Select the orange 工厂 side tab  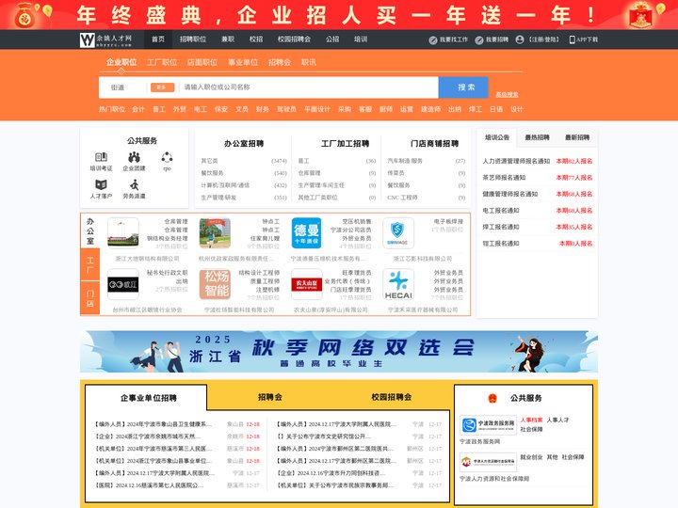pos(90,264)
